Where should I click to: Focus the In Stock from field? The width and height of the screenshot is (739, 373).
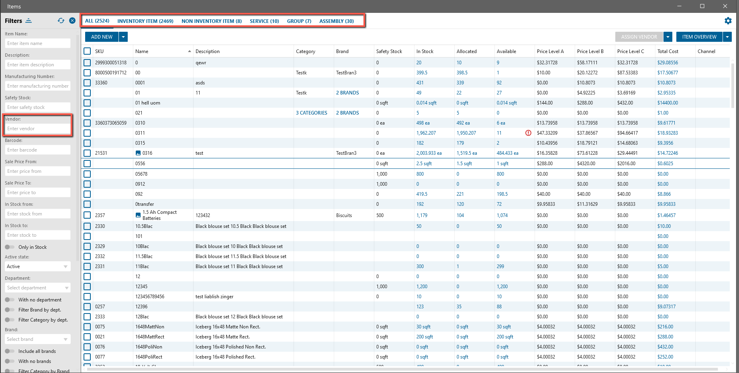(39, 214)
